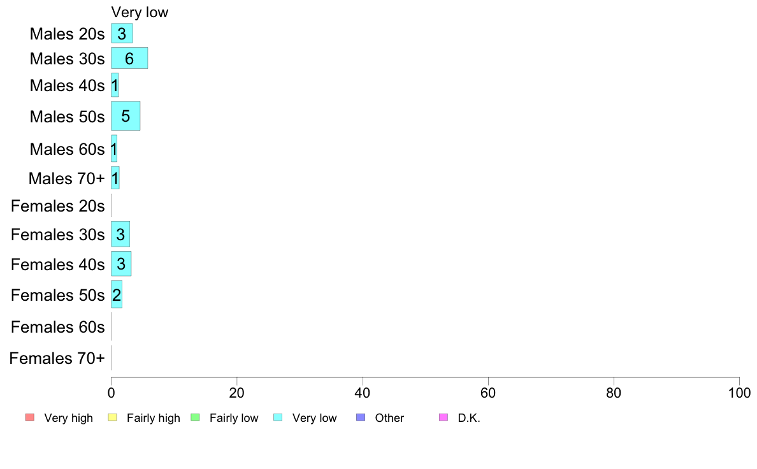Select the Females 50s bar showing 2
This screenshot has width=757, height=469.
click(117, 294)
